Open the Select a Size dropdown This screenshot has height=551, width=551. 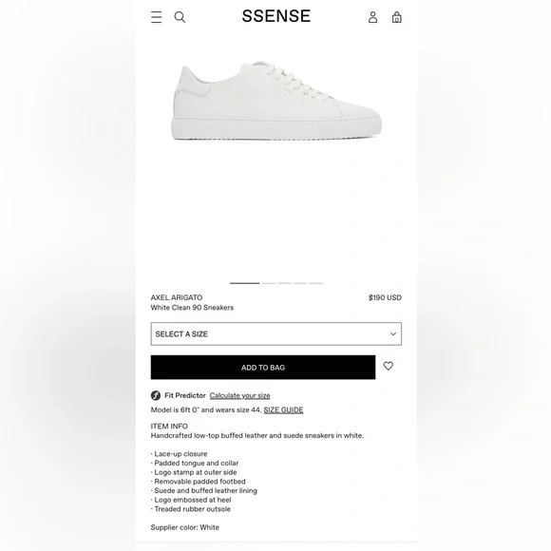pyautogui.click(x=276, y=333)
